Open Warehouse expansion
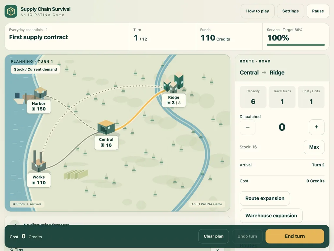The height and width of the screenshot is (251, 334). pos(271,216)
